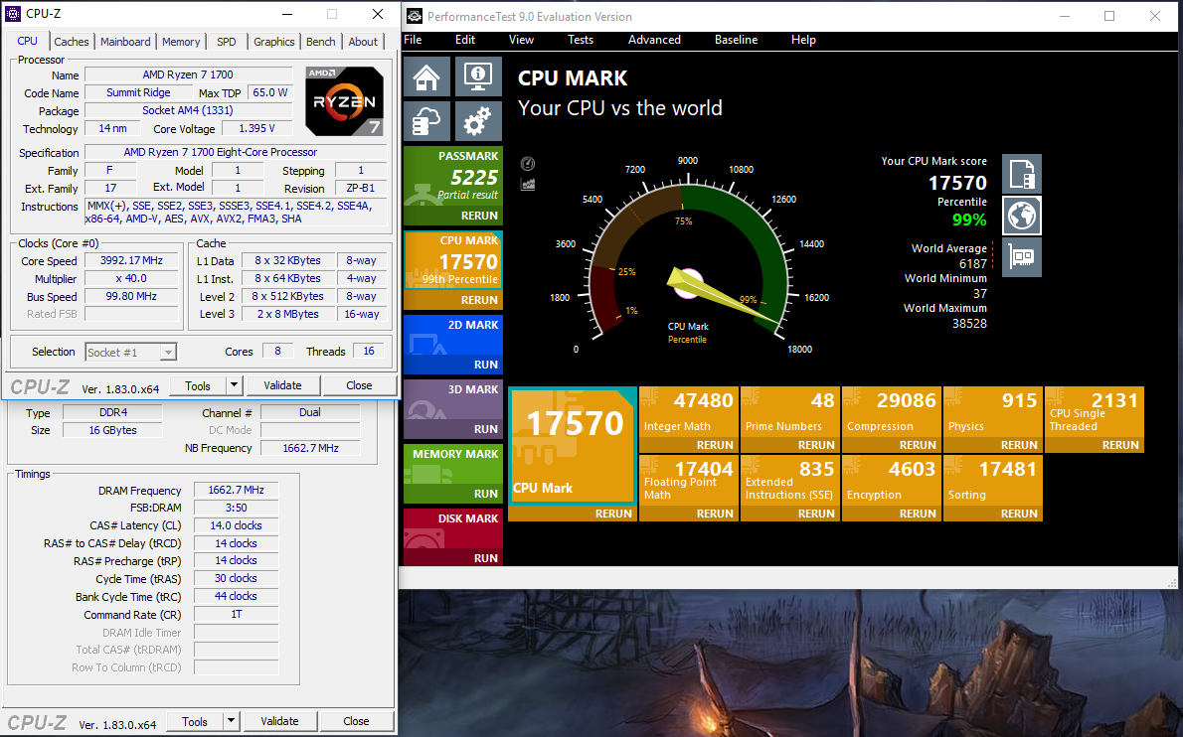Click the globe icon next to the percentile

tap(1022, 216)
